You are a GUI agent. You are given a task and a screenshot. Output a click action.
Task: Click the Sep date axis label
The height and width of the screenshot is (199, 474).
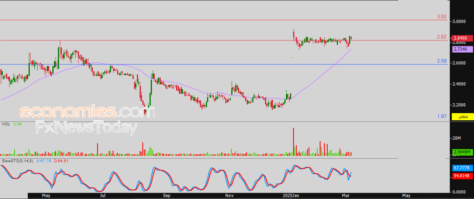point(167,196)
